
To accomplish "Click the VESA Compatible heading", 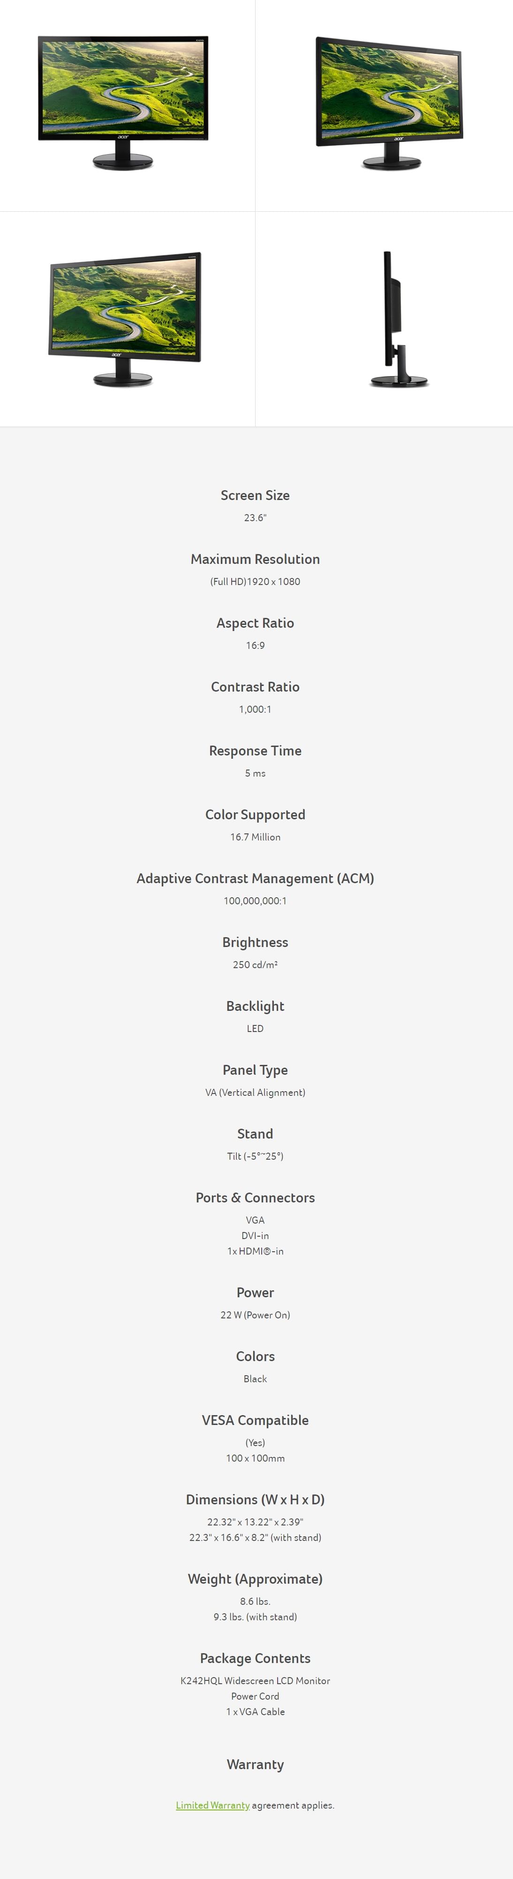I will (x=255, y=1419).
